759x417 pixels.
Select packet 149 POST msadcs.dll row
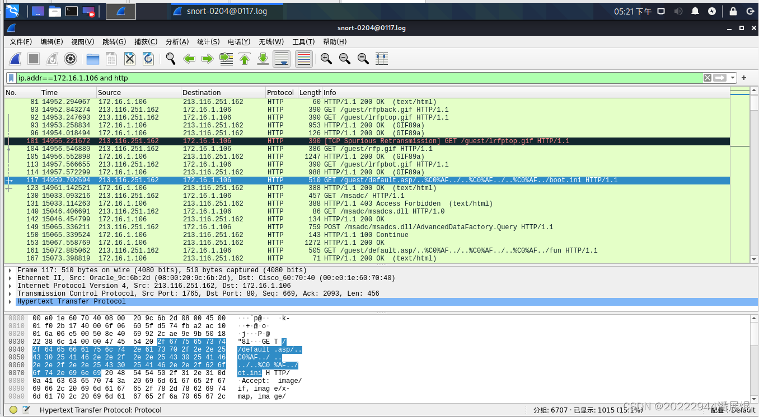click(x=367, y=227)
